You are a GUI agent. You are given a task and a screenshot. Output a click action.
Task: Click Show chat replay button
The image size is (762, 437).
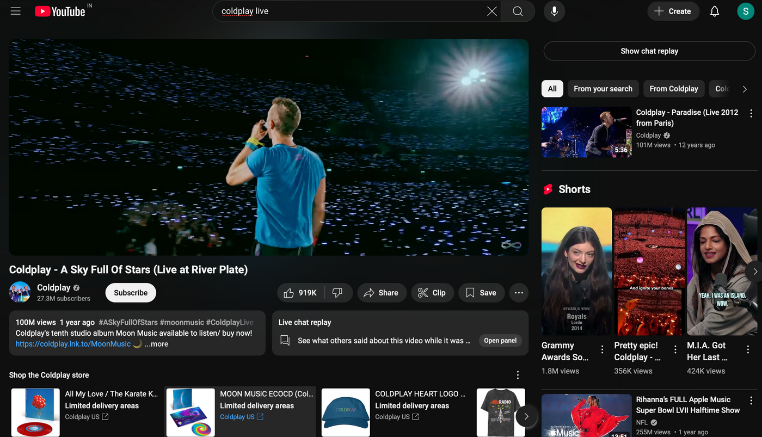click(x=649, y=51)
